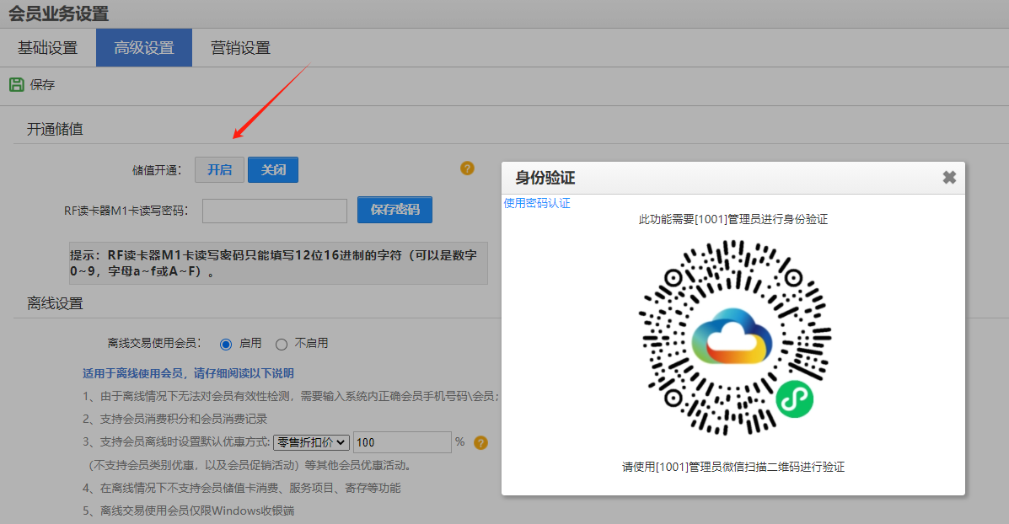Viewport: 1009px width, 524px height.
Task: Select the 高级设置 tab
Action: pos(144,47)
